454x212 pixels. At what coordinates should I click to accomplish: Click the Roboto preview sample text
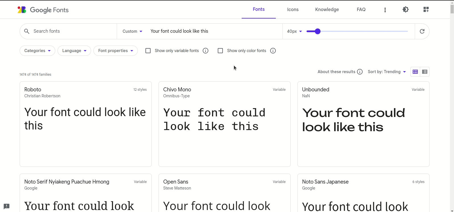(85, 119)
